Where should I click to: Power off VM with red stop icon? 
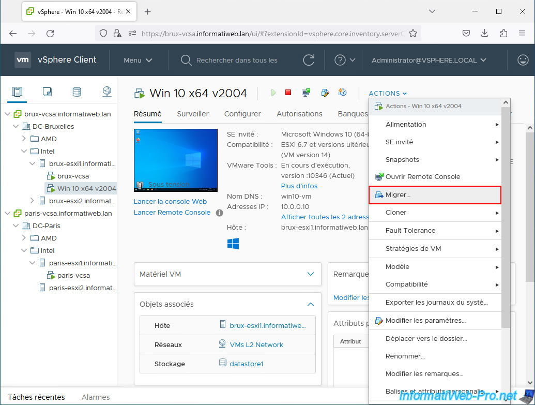point(288,92)
